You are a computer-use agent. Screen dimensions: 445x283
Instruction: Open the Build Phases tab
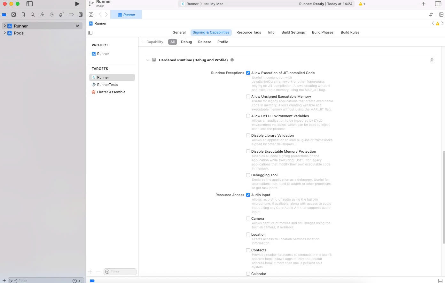[x=323, y=32]
